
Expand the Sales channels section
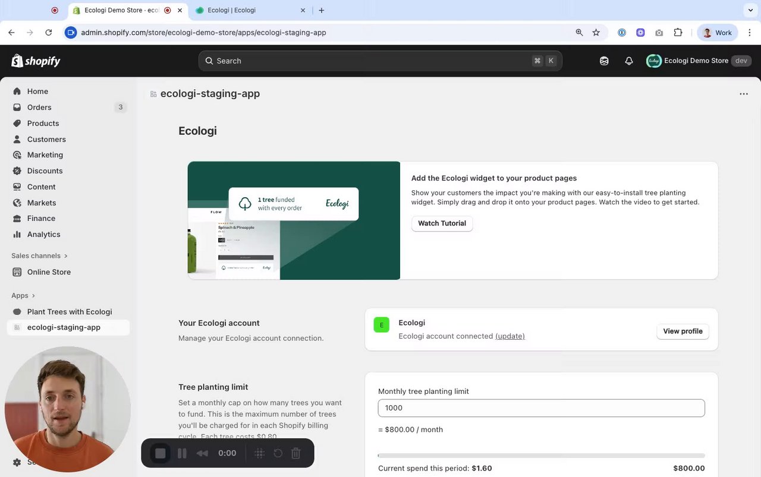[x=39, y=256]
